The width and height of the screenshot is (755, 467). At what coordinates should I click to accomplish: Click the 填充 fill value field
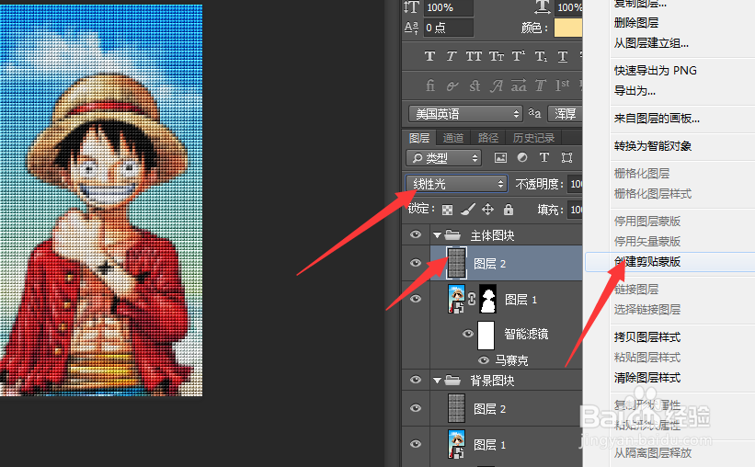click(x=575, y=210)
